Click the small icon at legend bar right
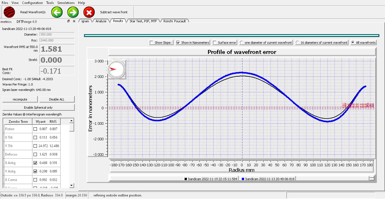385x199 pixels. pos(371,178)
